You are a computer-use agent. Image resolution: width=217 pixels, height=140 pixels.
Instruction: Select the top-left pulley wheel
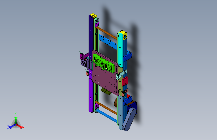pos(97,21)
